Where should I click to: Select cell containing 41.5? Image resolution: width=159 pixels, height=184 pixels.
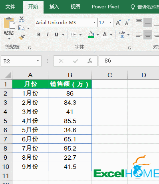pos(70,166)
